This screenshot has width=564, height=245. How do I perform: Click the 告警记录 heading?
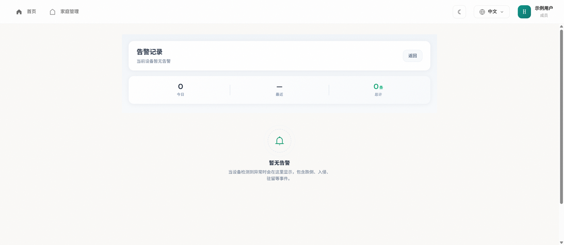[149, 52]
